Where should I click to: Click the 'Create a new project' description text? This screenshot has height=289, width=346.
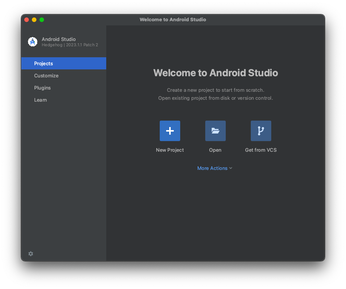point(215,90)
